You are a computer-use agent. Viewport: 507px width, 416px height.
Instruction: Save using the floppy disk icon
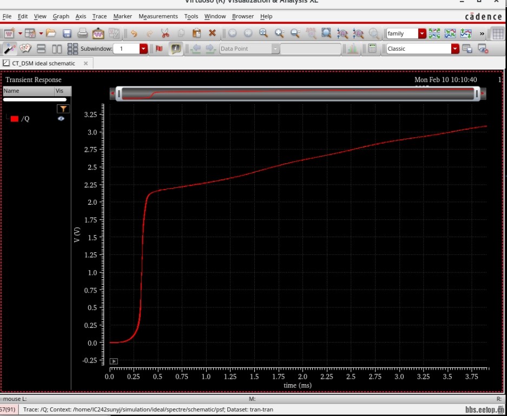[67, 33]
